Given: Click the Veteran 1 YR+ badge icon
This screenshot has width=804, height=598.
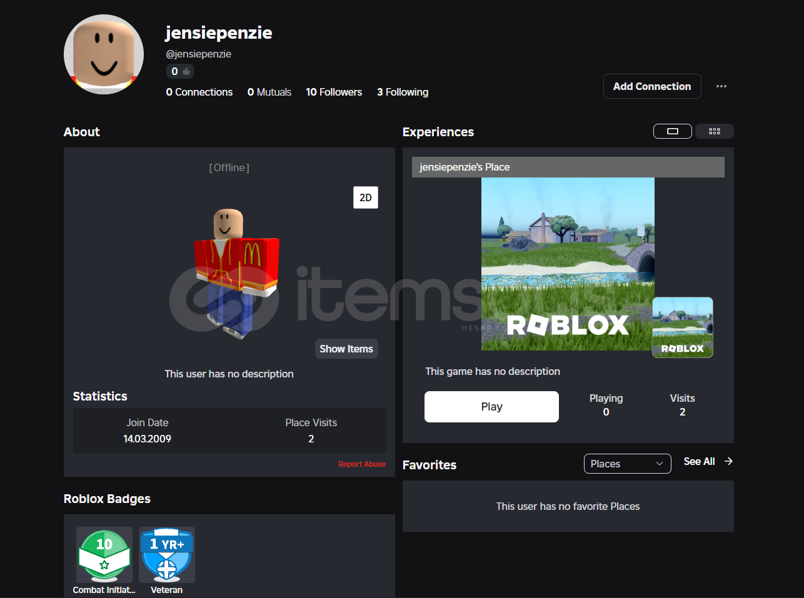Looking at the screenshot, I should click(167, 555).
